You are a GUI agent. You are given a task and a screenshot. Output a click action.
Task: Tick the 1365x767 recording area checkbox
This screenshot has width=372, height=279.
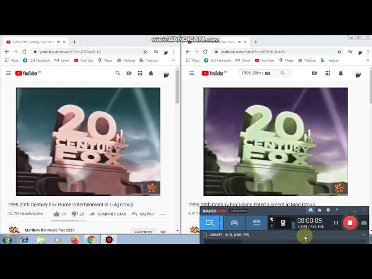[x=205, y=235]
